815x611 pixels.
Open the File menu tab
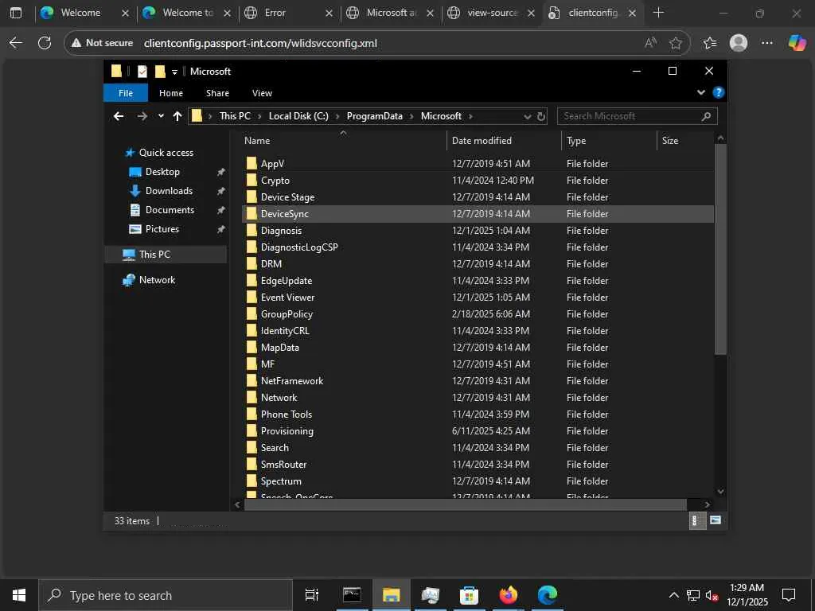pyautogui.click(x=126, y=93)
